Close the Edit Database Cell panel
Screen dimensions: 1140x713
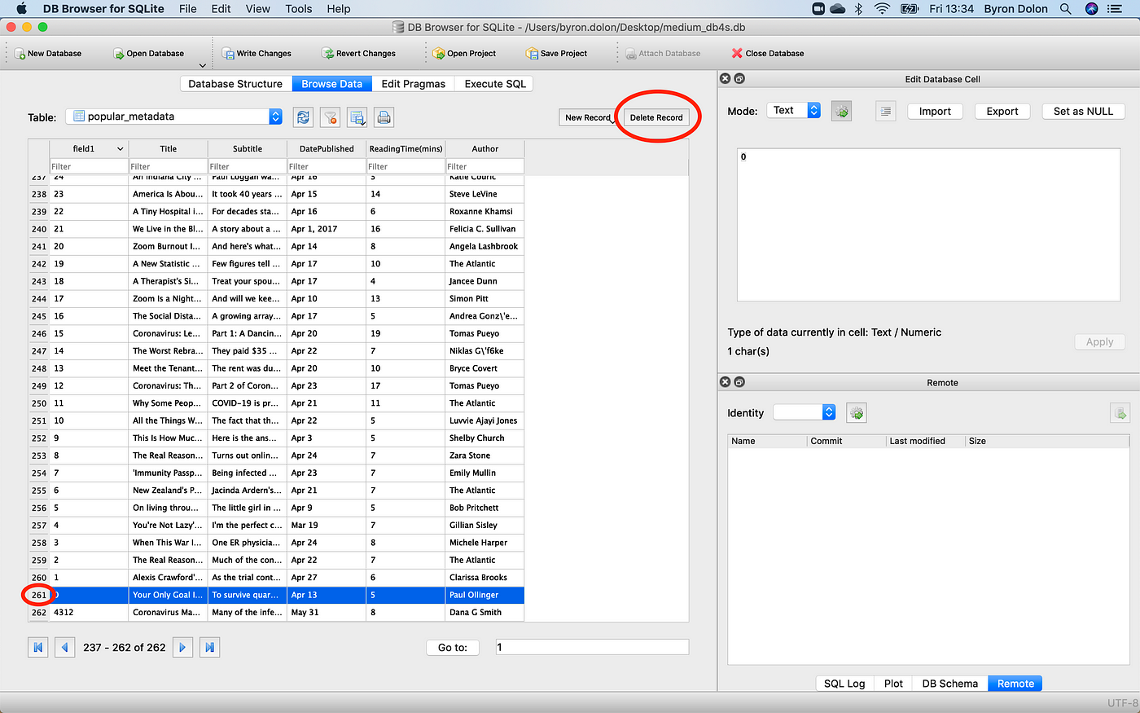click(x=725, y=79)
